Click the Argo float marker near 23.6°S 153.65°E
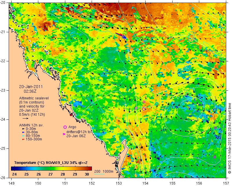The width and height of the screenshot is (232, 186). [136, 108]
